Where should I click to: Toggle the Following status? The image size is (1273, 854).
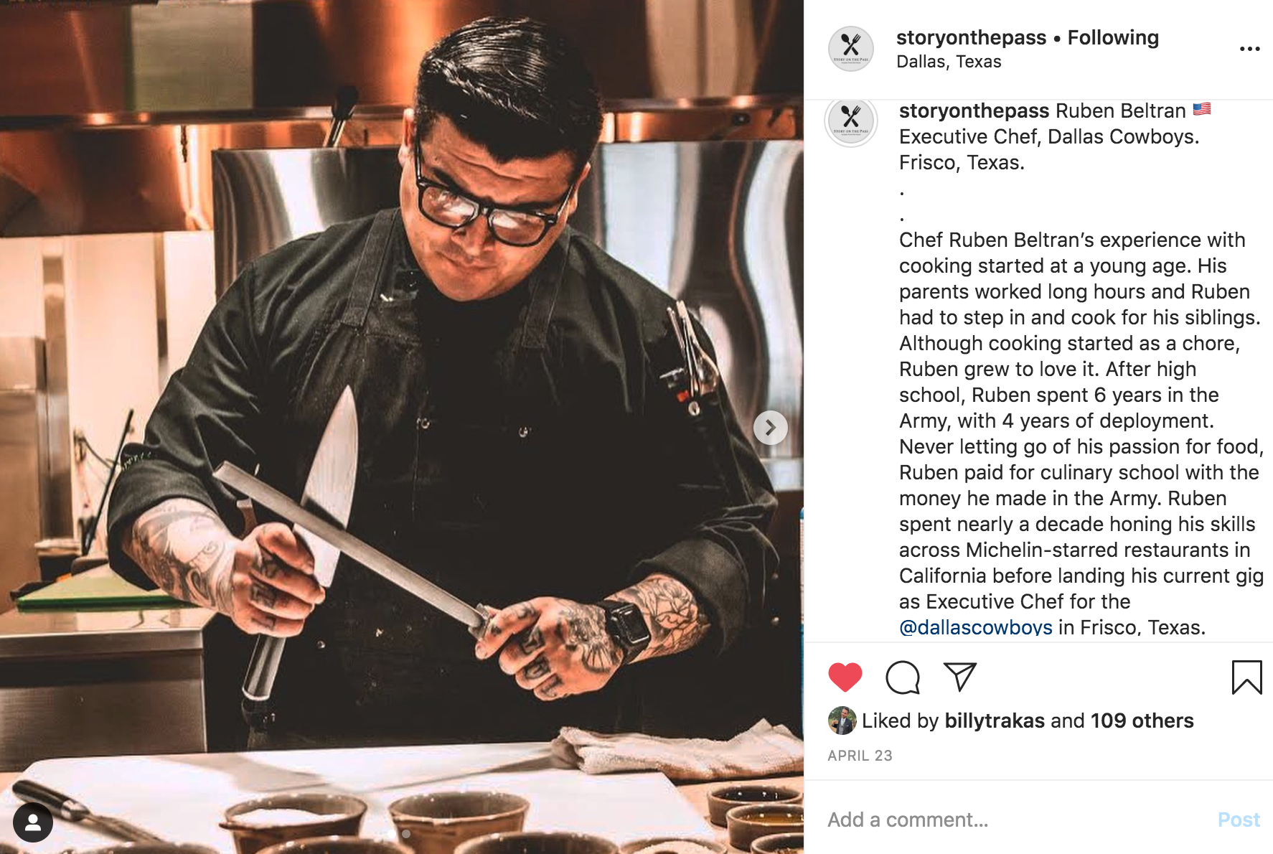(x=1113, y=37)
